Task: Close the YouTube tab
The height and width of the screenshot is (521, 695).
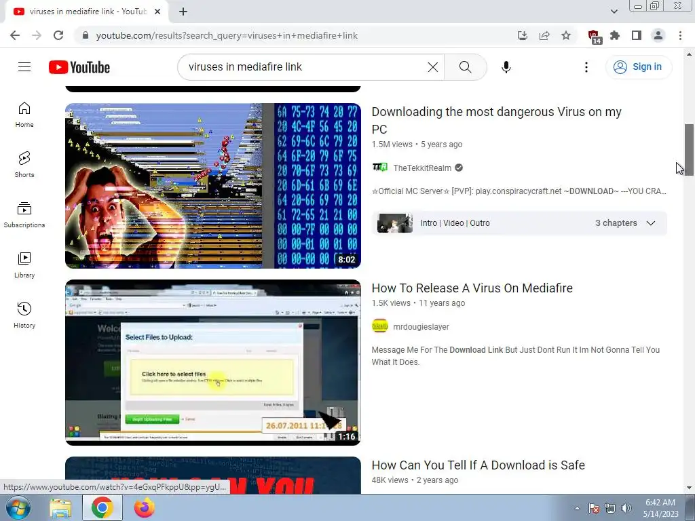Action: (x=157, y=12)
